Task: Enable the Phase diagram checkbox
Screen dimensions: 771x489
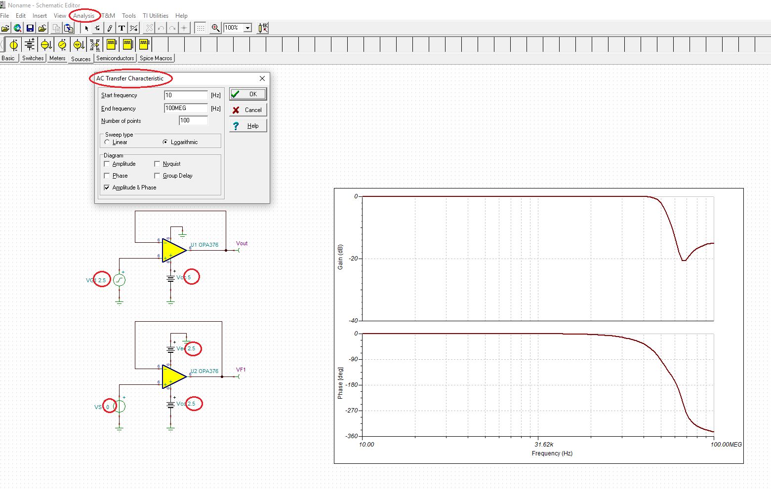Action: [x=107, y=176]
